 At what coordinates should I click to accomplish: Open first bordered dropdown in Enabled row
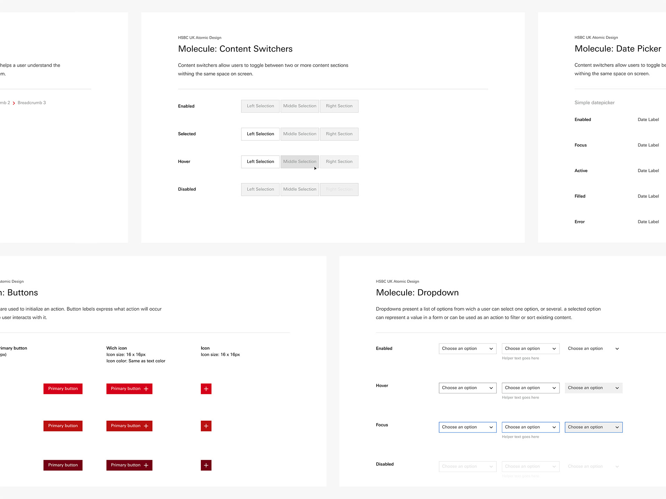[468, 349]
